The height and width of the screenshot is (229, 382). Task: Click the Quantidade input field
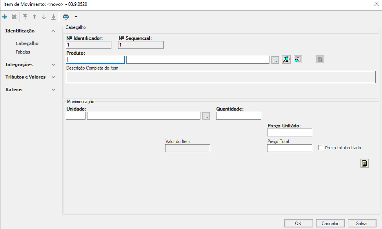238,116
